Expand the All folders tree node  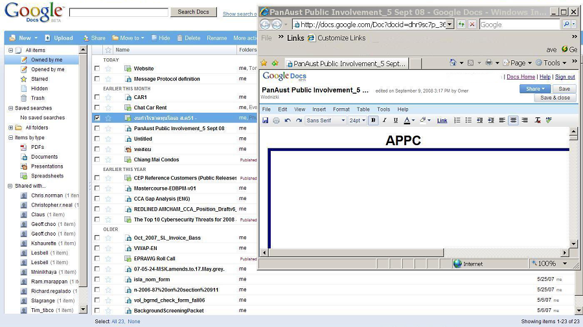coord(10,128)
